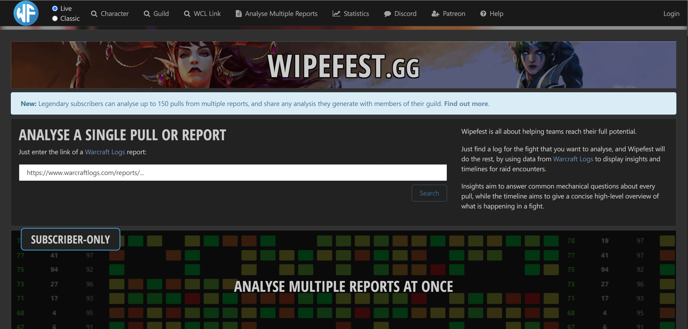Click the Patreon user-plus icon

click(x=435, y=14)
